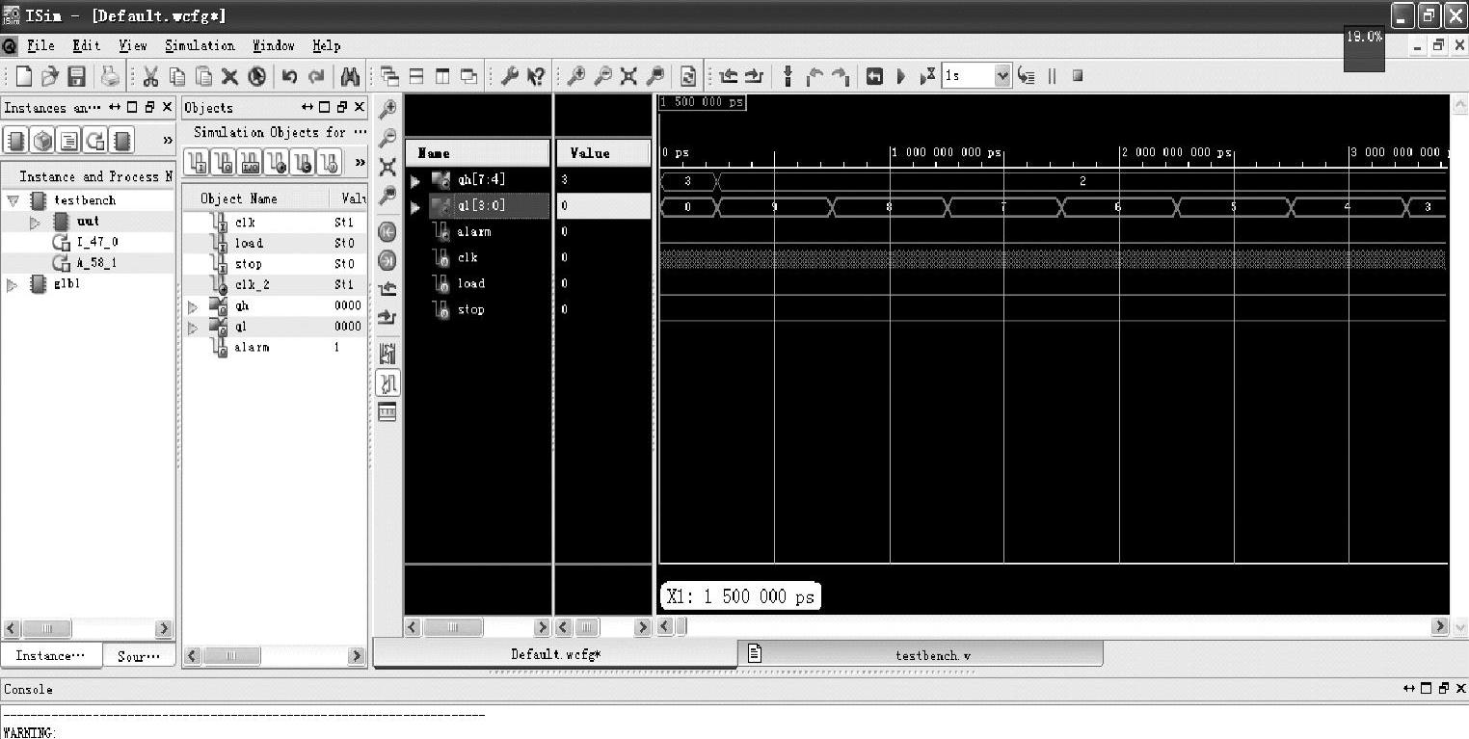Toggle the constants filter in Objects panel
This screenshot has width=1469, height=739.
(302, 162)
